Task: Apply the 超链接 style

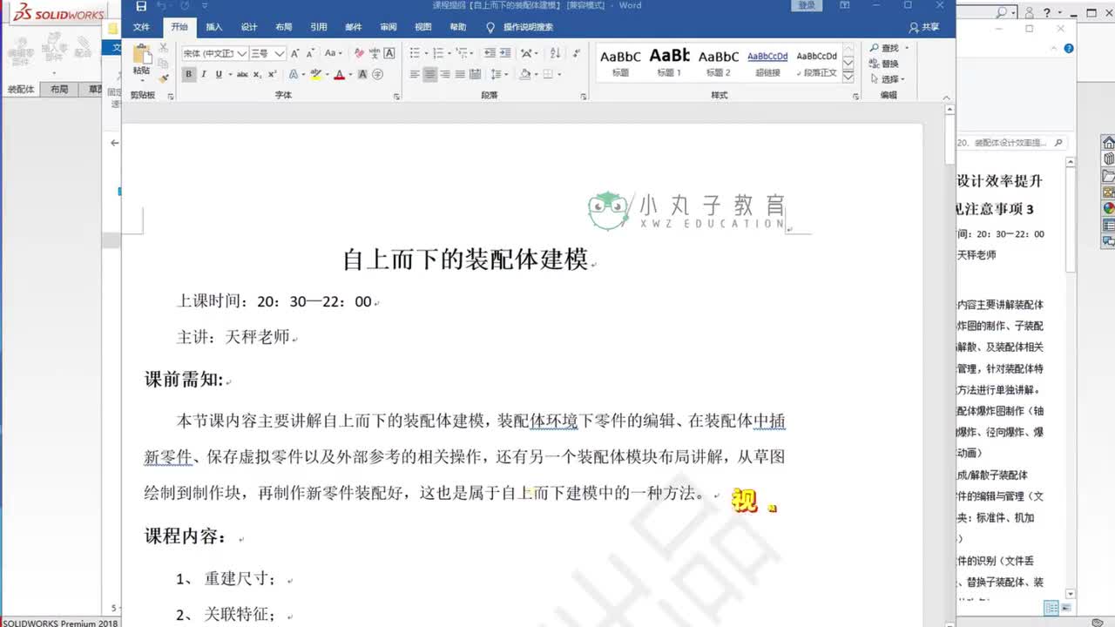Action: click(767, 62)
